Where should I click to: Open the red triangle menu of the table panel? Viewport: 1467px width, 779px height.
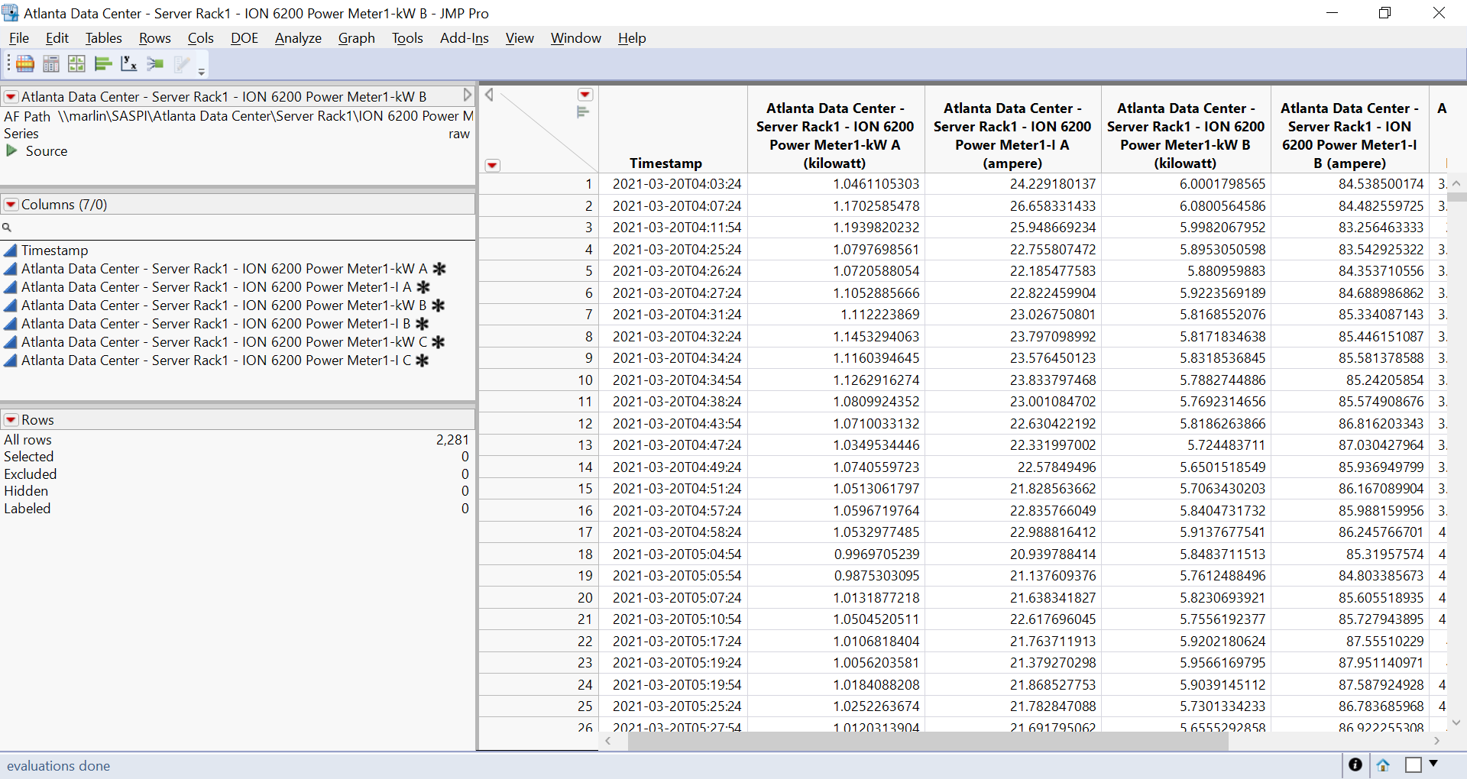point(10,96)
